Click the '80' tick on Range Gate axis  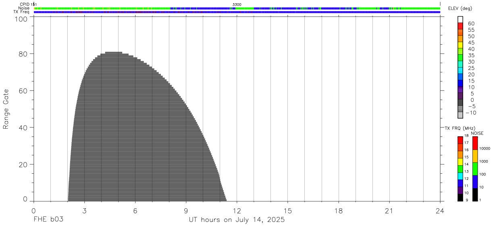pyautogui.click(x=24, y=54)
